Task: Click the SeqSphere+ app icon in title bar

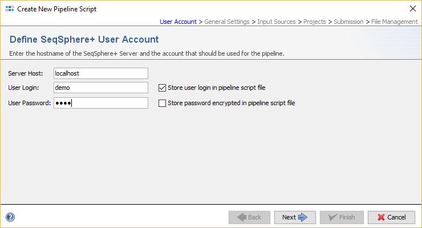Action: [9, 9]
